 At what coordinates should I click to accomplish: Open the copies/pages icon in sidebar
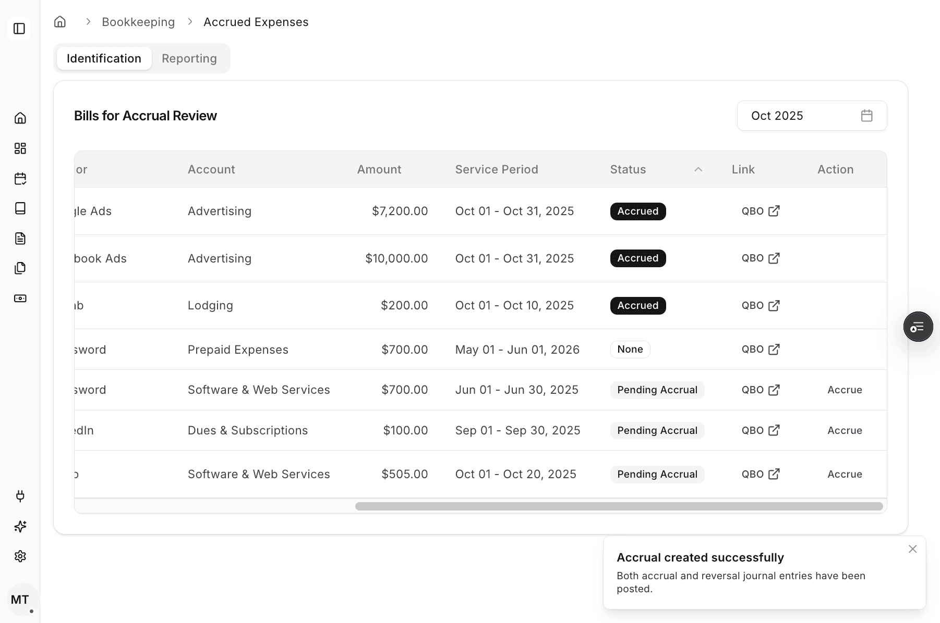coord(20,268)
